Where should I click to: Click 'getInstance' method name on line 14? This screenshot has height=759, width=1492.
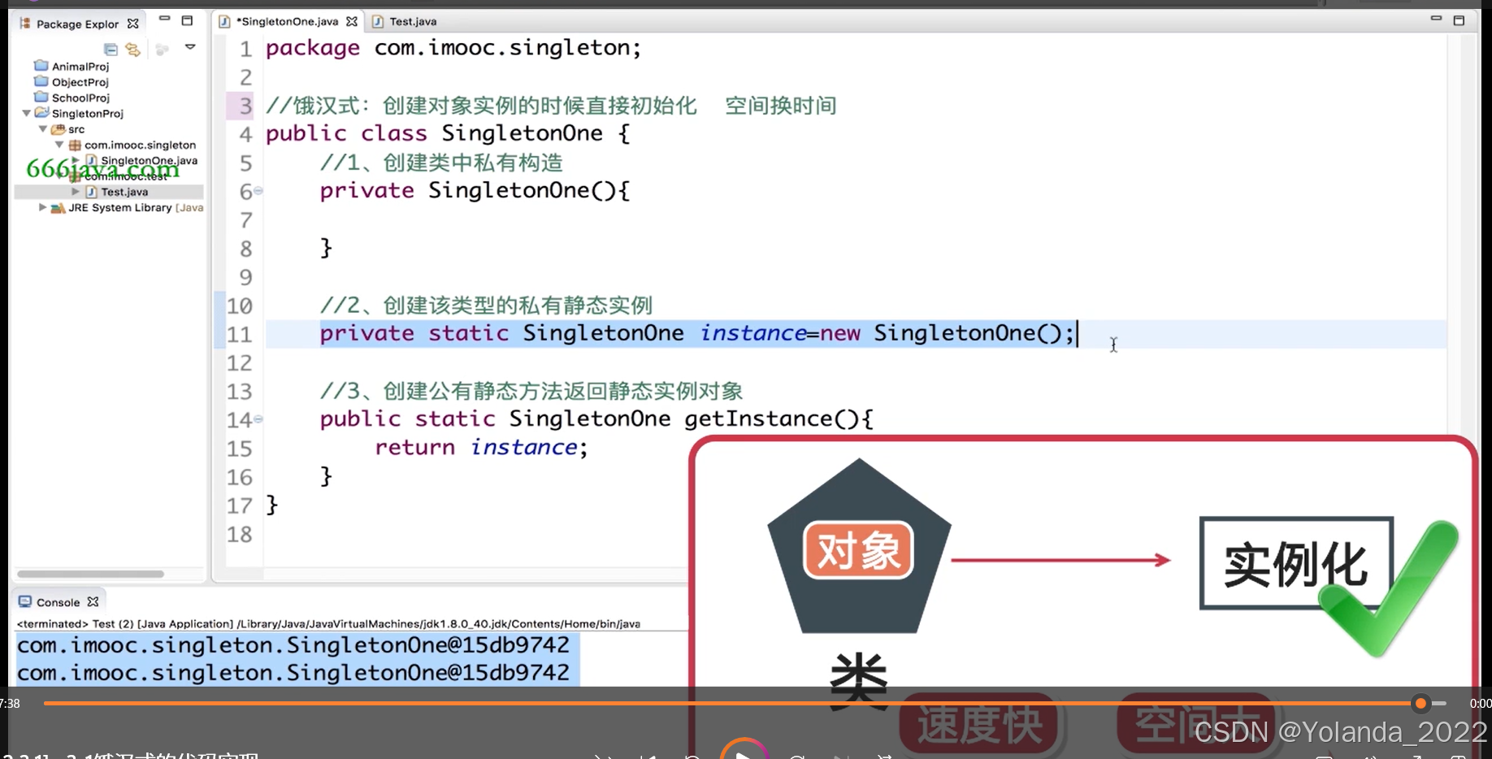[758, 419]
